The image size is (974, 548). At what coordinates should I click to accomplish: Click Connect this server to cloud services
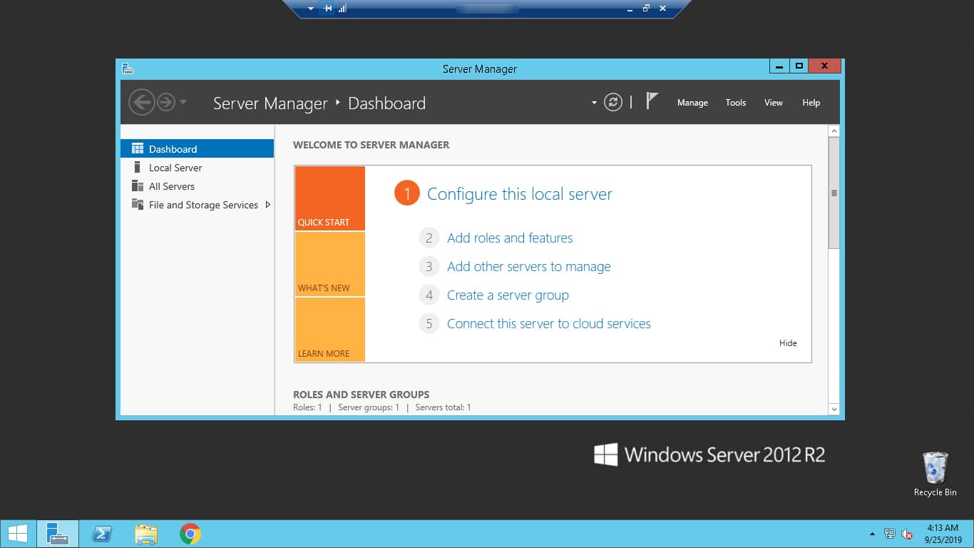click(x=549, y=324)
